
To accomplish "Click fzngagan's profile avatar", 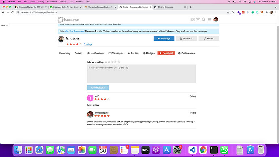I will pyautogui.click(x=61, y=39).
